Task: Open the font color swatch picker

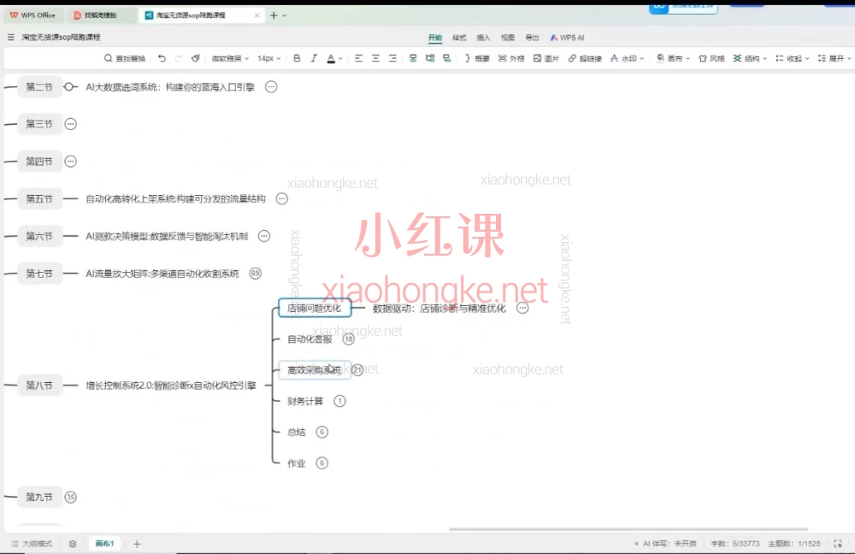Action: tap(339, 57)
